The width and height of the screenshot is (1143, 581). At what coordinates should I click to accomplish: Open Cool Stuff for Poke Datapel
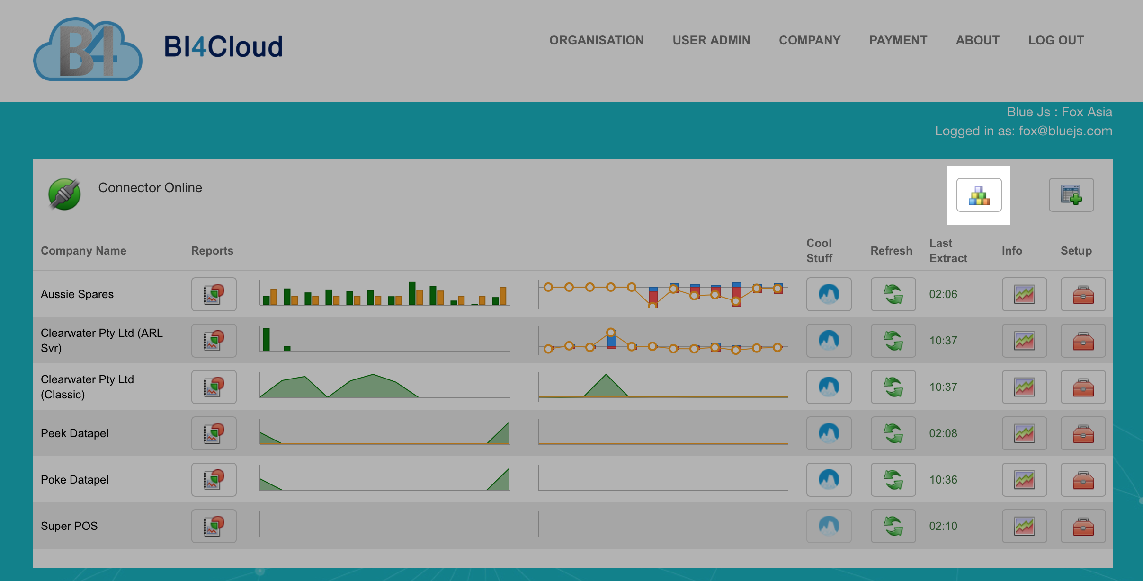829,480
